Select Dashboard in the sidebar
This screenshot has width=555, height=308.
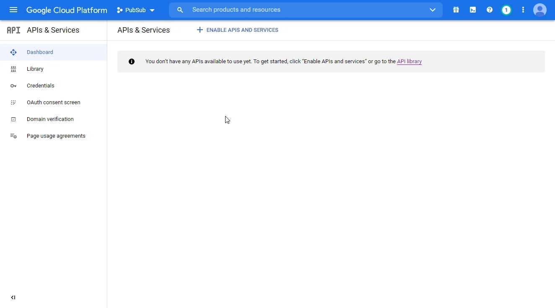click(x=53, y=52)
